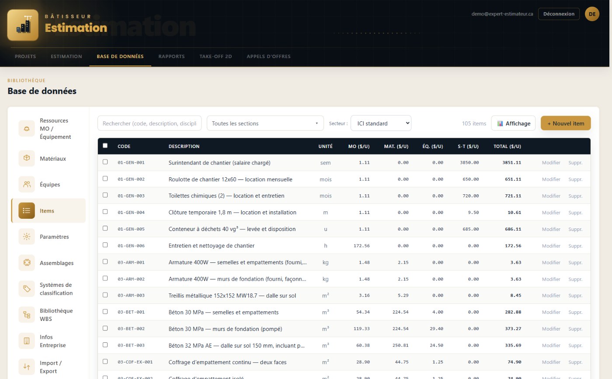This screenshot has width=612, height=379.
Task: Open the Secteur ICI standard dropdown
Action: (x=381, y=123)
